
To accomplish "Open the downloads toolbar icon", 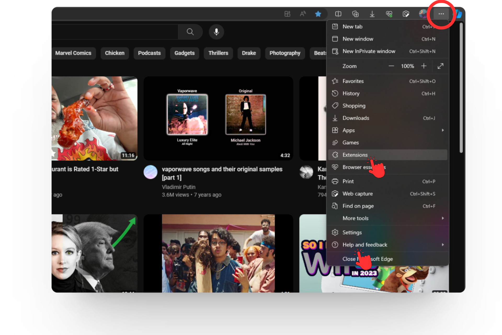I will (372, 14).
